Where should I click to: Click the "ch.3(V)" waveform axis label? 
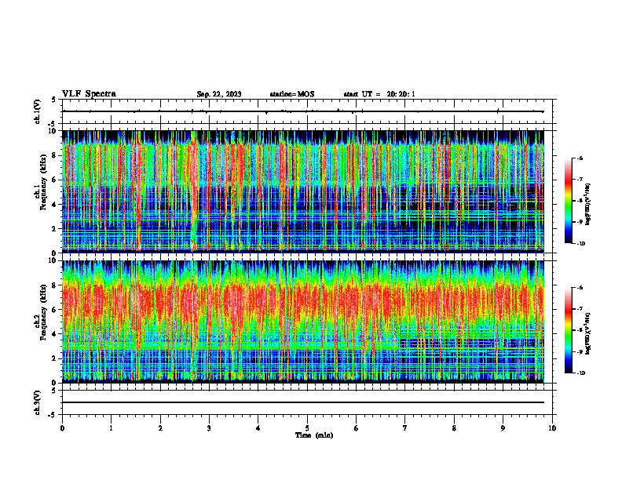[x=38, y=402]
